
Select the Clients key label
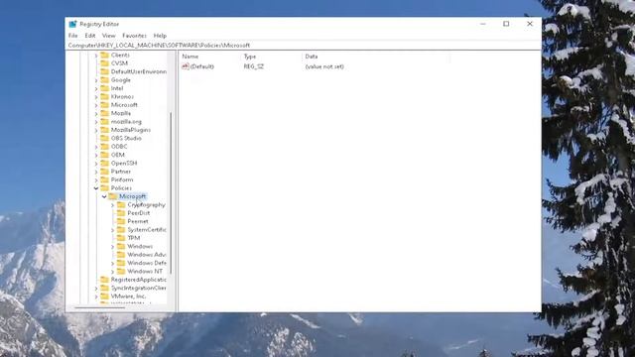click(120, 56)
